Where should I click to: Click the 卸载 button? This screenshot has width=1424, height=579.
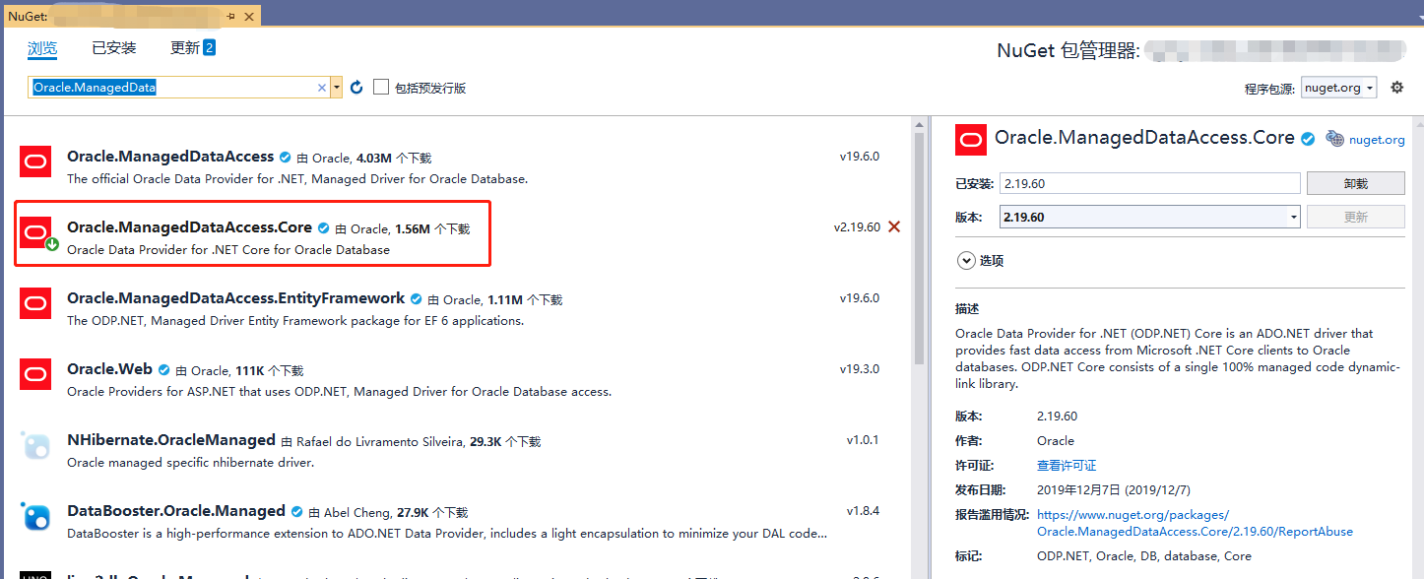(x=1355, y=182)
